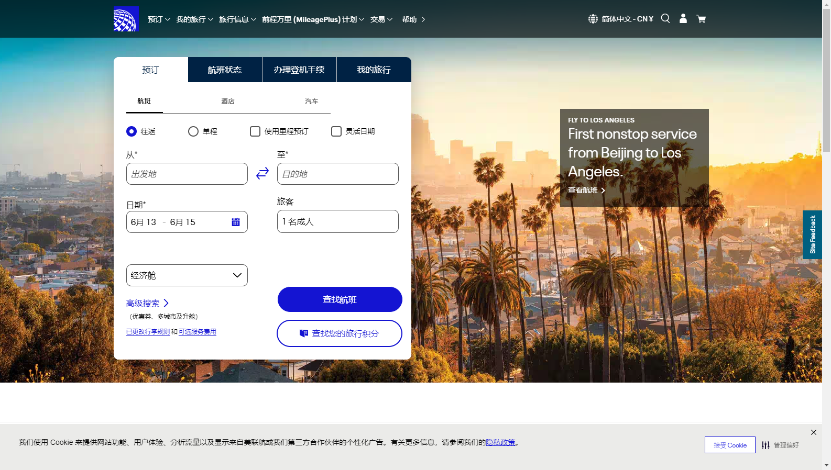Check the 灵活日期 flexible dates box
This screenshot has height=470, width=831.
[336, 131]
